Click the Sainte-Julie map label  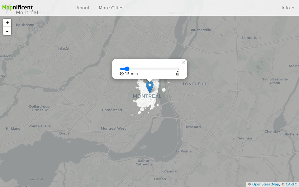click(251, 37)
